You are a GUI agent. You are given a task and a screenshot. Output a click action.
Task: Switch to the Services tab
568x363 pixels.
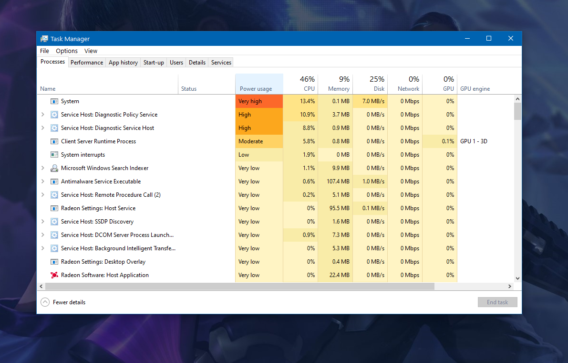point(221,63)
